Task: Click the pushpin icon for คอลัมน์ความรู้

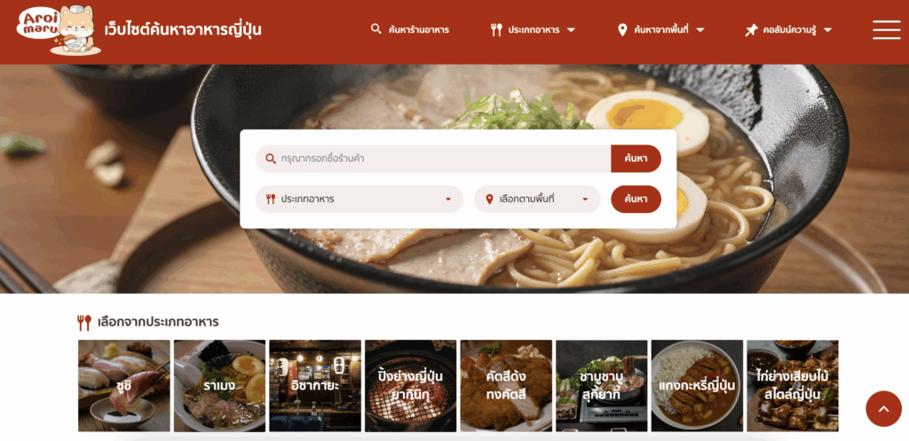Action: coord(751,30)
